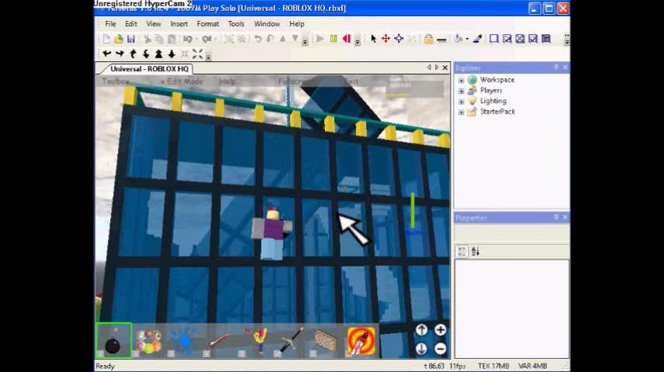Click the green Play run button

click(x=320, y=39)
